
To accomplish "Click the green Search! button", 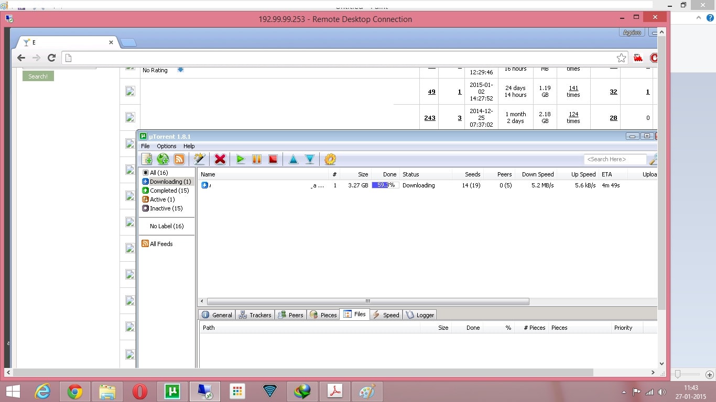I will (38, 76).
